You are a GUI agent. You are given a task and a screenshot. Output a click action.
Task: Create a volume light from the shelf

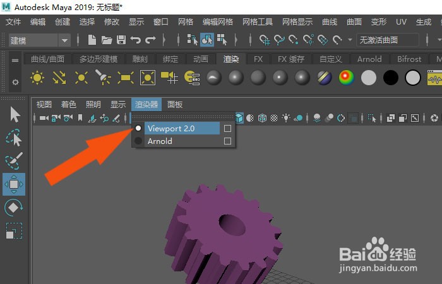147,78
